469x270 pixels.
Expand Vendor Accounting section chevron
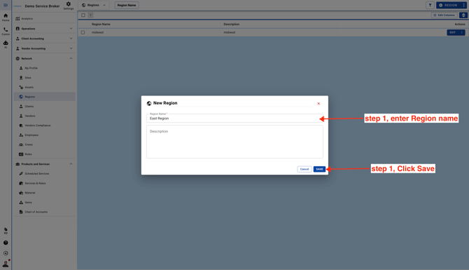click(x=71, y=48)
